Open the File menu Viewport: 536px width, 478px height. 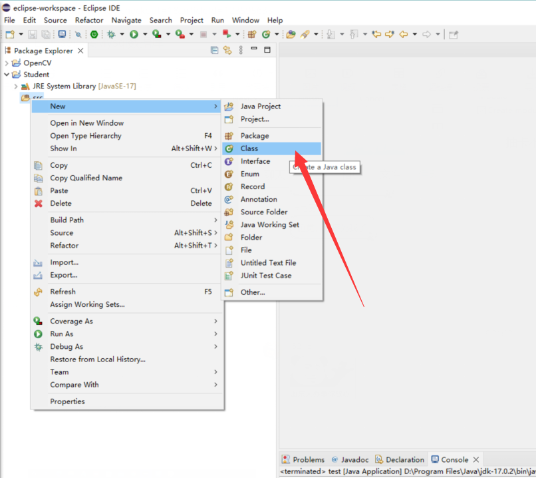pyautogui.click(x=9, y=20)
